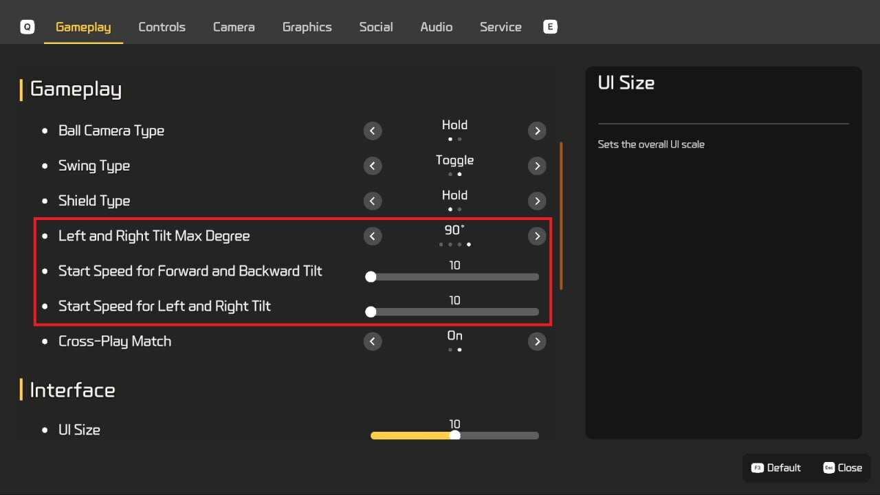880x495 pixels.
Task: Click the Q logo icon top-left
Action: (26, 26)
